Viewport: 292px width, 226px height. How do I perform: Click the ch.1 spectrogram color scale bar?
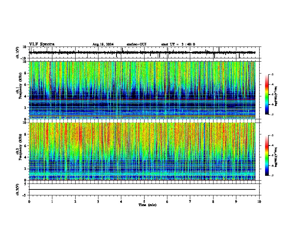click(267, 95)
